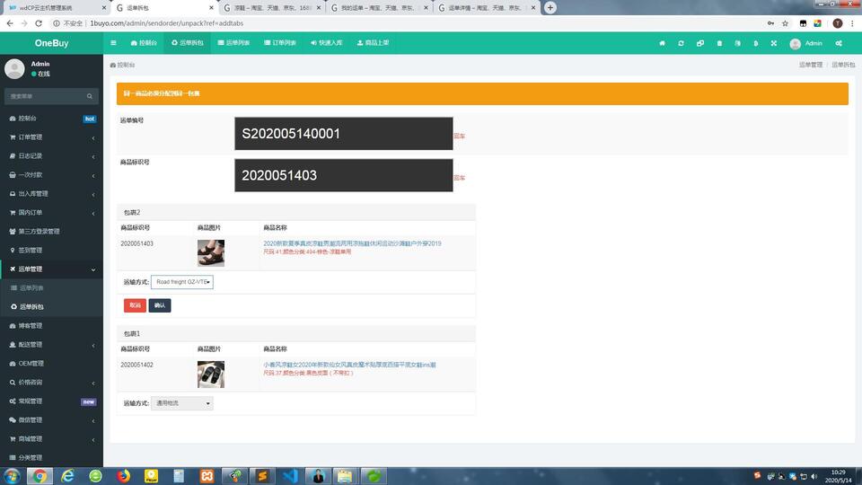
Task: Open the Windows Start menu
Action: pos(12,476)
